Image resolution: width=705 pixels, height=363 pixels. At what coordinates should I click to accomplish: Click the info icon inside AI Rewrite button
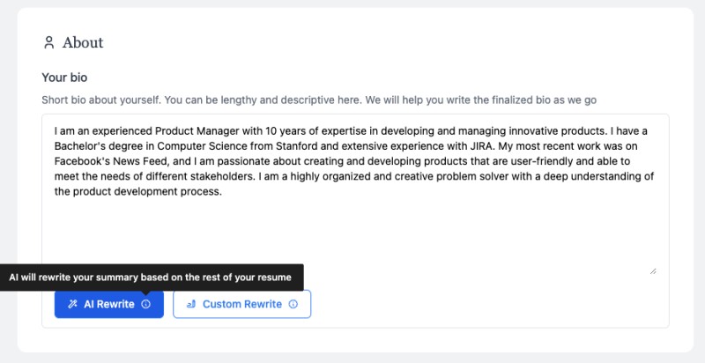tap(145, 304)
